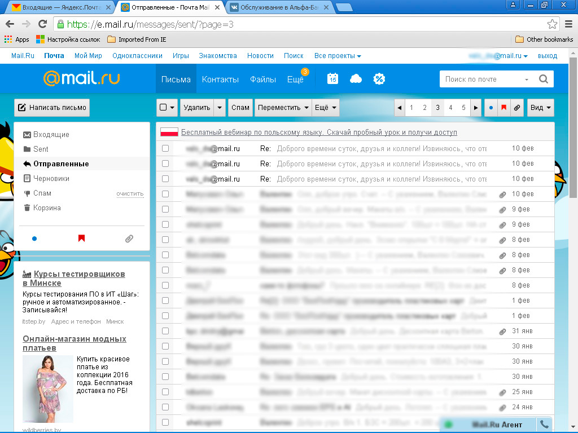Switch to Файлы tab
The width and height of the screenshot is (578, 433).
coord(263,79)
